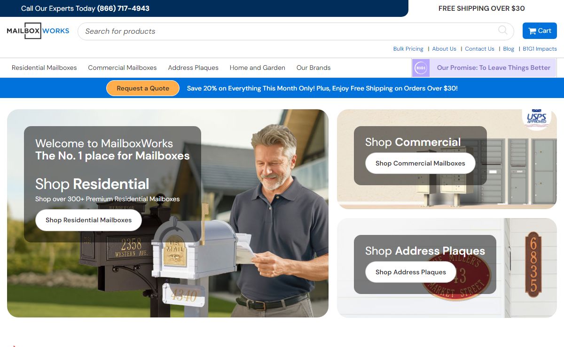Click the 6835 vertical address plaque image
564x347 pixels.
pyautogui.click(x=533, y=264)
